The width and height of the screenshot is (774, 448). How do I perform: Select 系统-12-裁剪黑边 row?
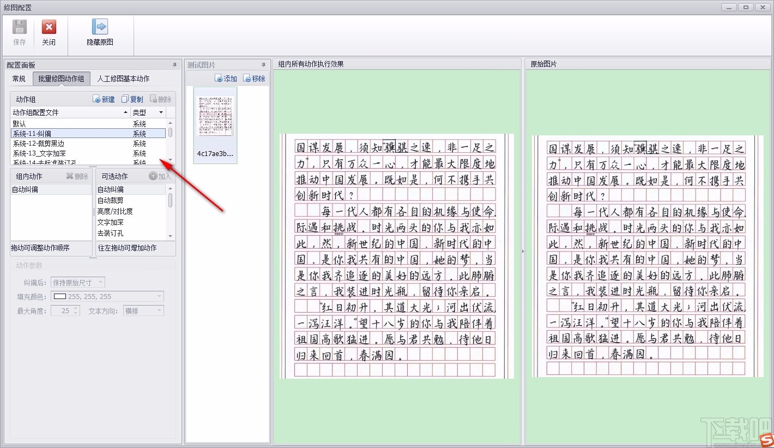[88, 144]
